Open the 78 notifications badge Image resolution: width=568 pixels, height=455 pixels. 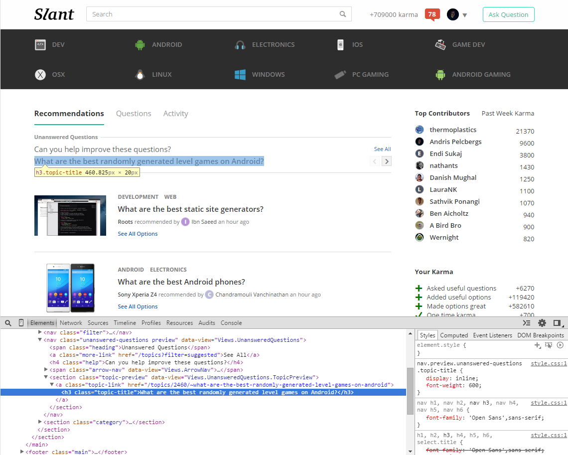pos(432,14)
